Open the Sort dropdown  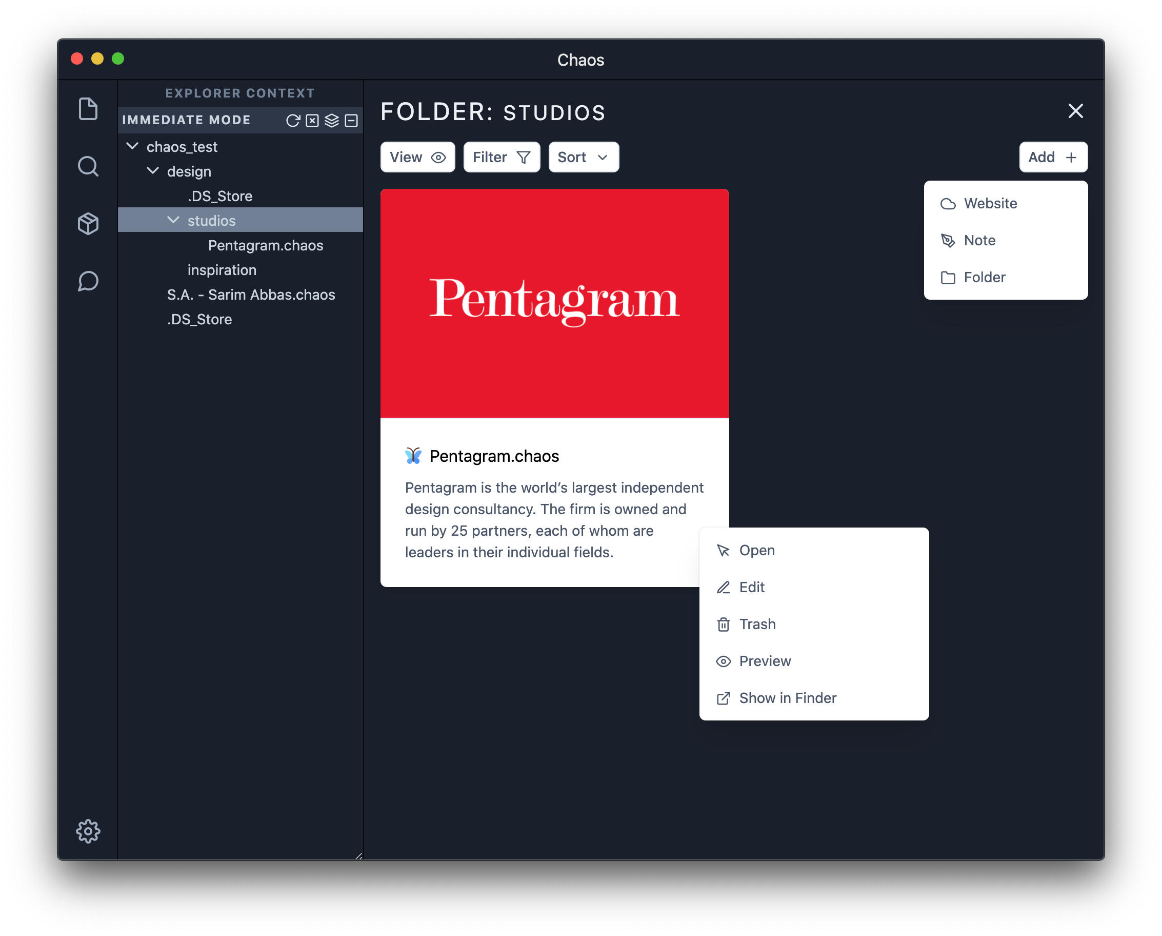coord(583,157)
